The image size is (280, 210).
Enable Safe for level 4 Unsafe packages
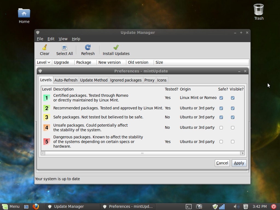[x=221, y=127]
